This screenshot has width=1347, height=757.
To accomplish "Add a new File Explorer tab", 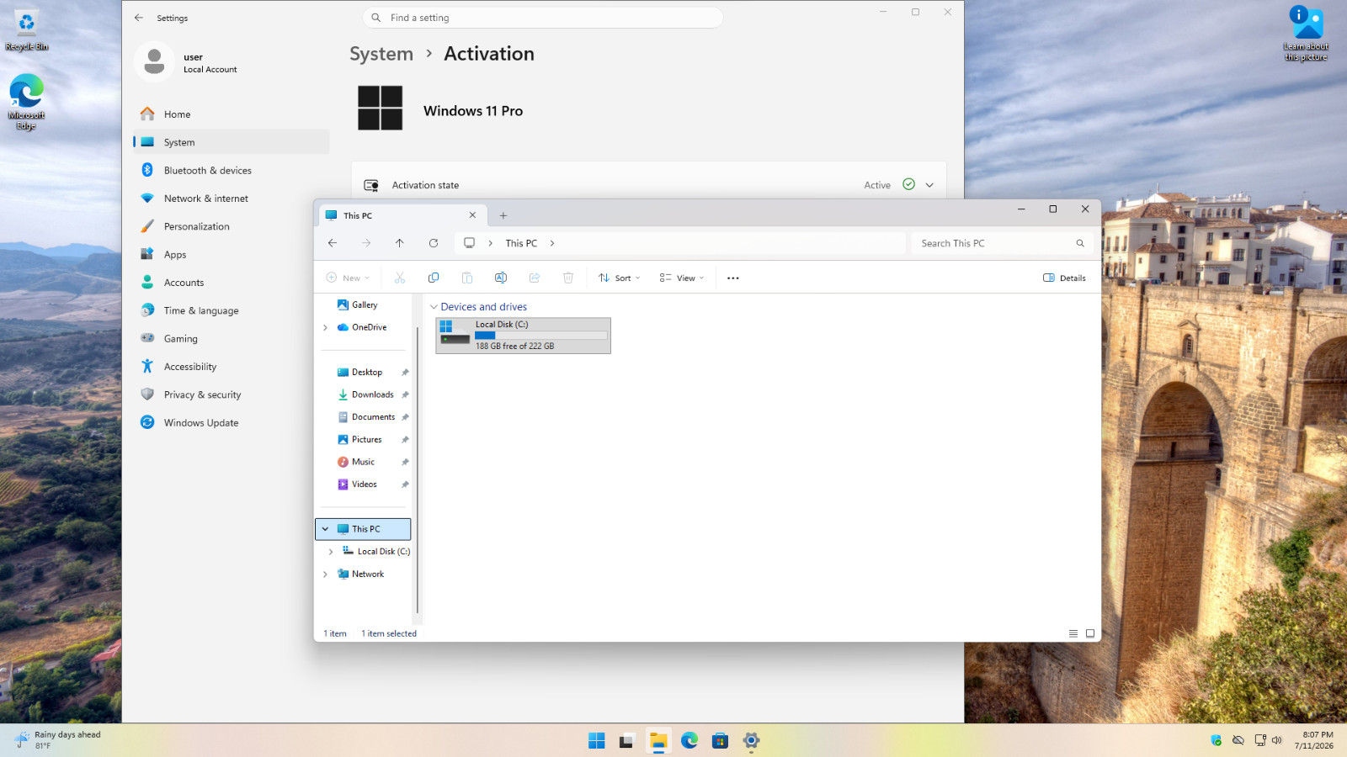I will [503, 215].
